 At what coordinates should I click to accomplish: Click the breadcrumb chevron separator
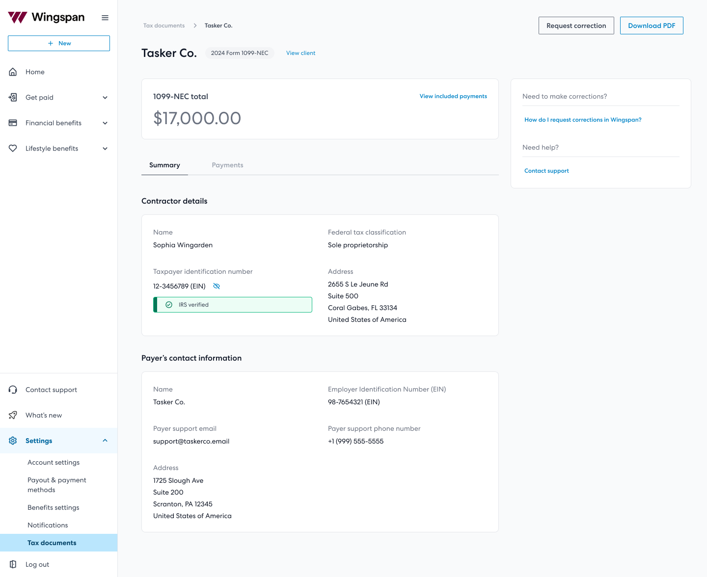coord(195,26)
